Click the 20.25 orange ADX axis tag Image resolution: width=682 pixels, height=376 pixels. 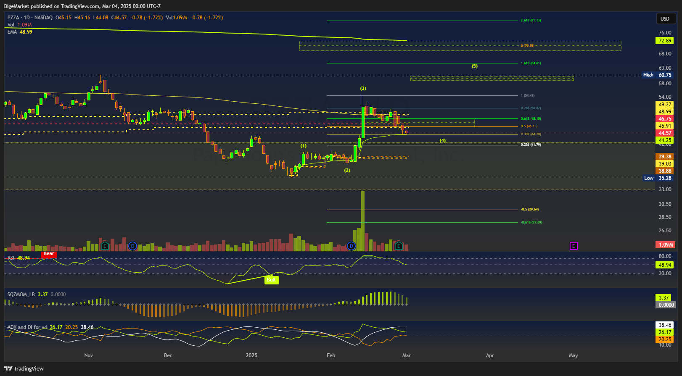pyautogui.click(x=664, y=339)
